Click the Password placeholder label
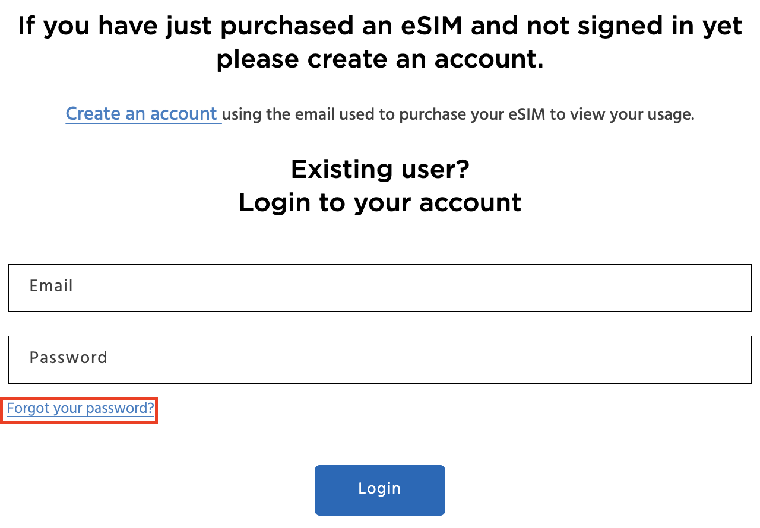 tap(68, 358)
